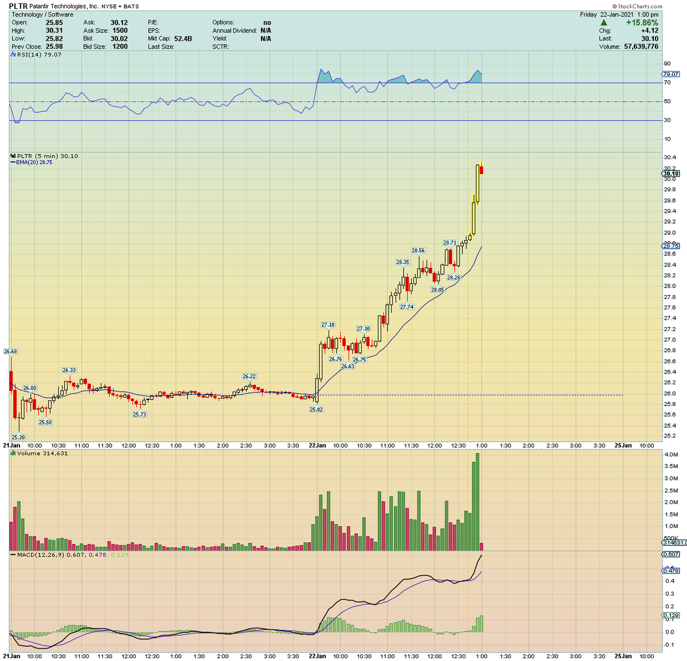
Task: Click the 0.607 MACD value box
Action: click(x=670, y=555)
